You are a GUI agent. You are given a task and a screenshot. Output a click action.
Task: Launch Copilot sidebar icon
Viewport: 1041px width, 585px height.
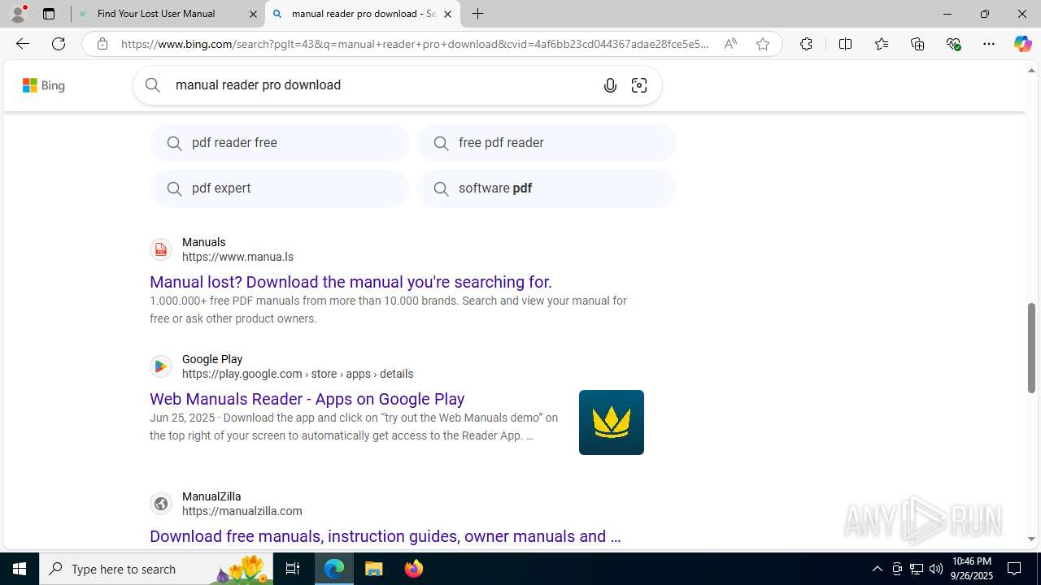[x=1022, y=44]
